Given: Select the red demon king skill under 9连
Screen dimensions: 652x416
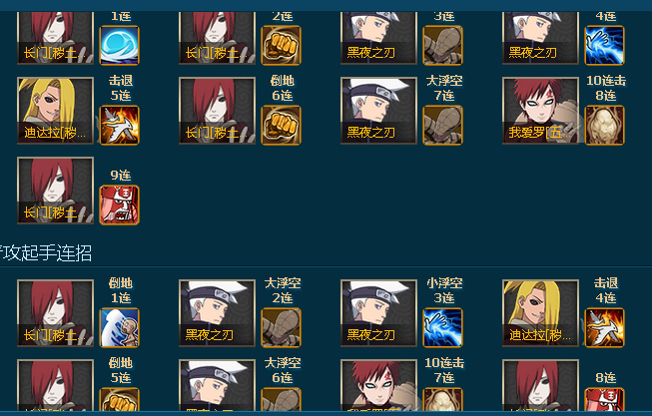Looking at the screenshot, I should 120,205.
